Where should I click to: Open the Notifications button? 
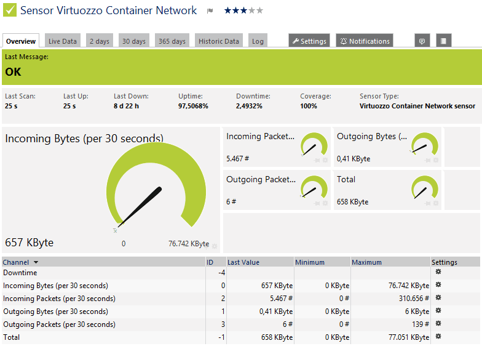click(x=365, y=41)
